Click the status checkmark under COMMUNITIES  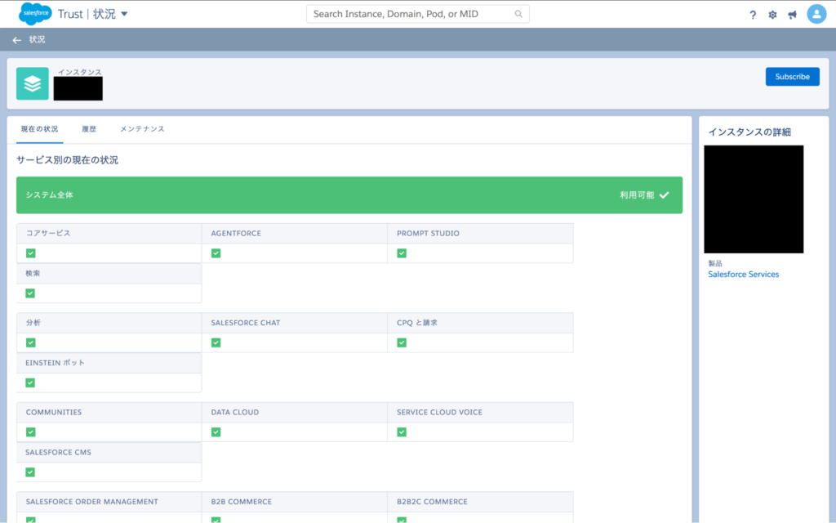[31, 431]
